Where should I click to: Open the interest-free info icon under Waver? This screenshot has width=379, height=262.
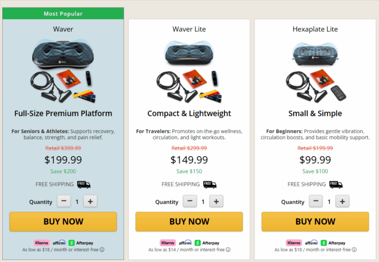coord(103,250)
